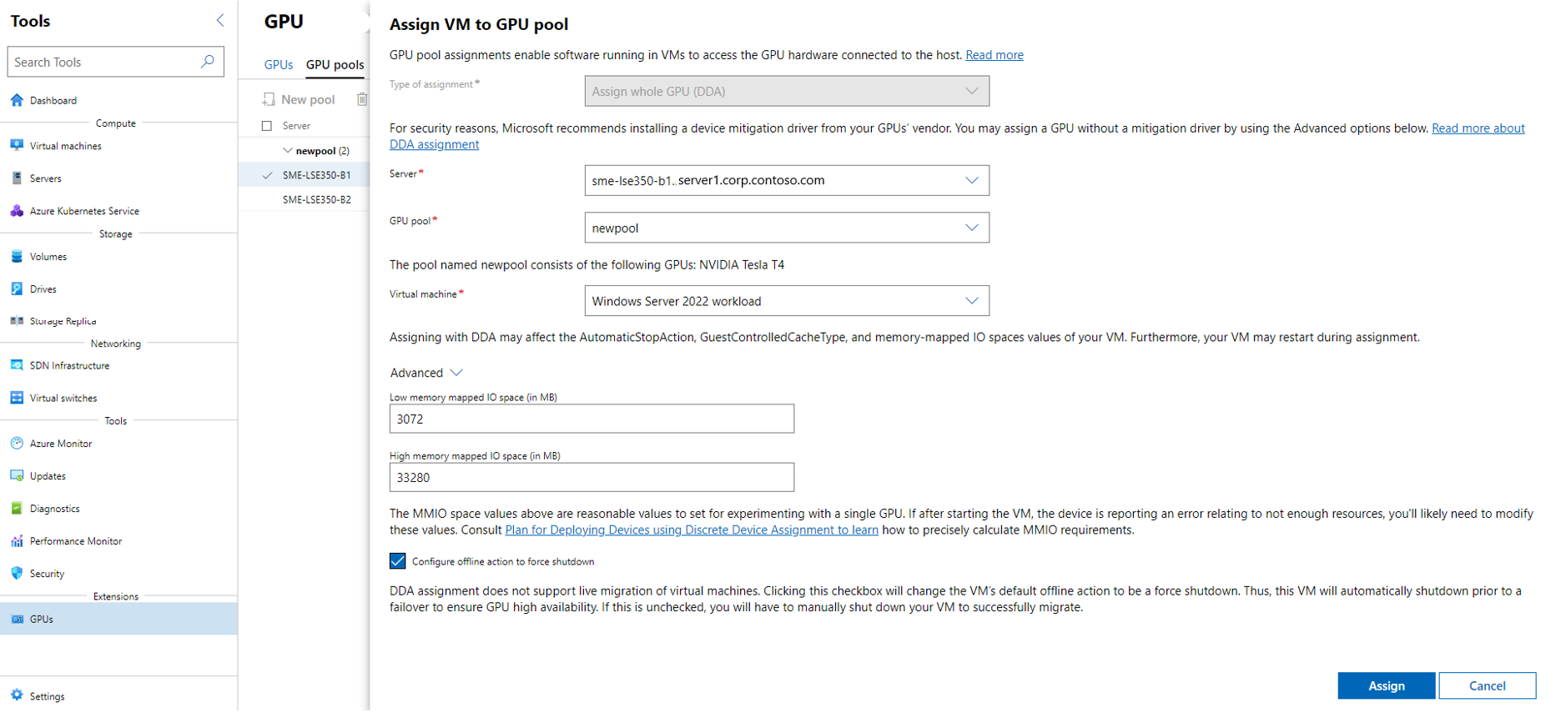This screenshot has width=1556, height=713.
Task: Click the Security shield icon
Action: point(17,574)
